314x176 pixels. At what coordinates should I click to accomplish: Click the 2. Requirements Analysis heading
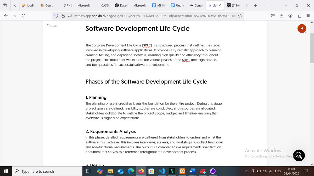point(111,131)
